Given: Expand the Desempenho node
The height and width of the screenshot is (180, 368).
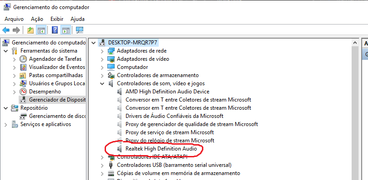Looking at the screenshot, I should [x=15, y=92].
